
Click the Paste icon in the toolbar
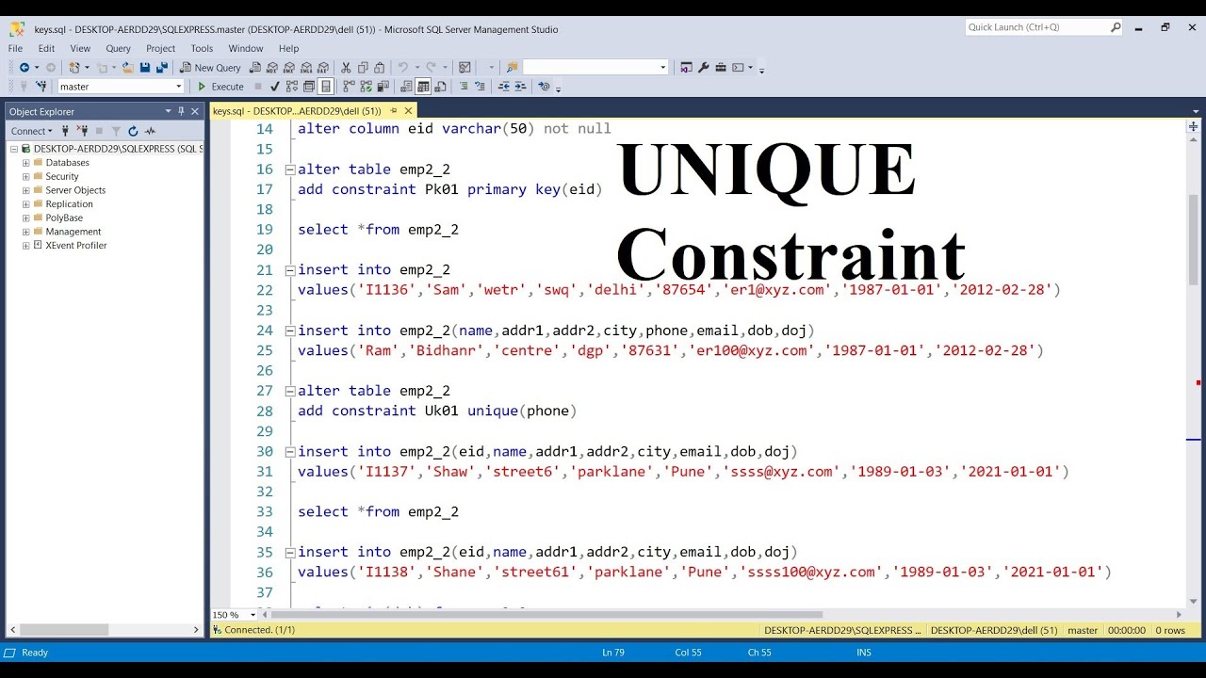[x=379, y=68]
